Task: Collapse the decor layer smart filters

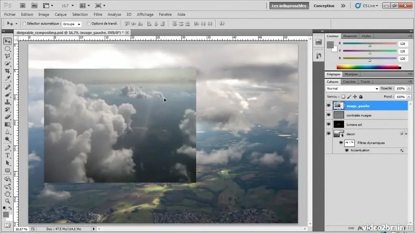Action: pos(406,133)
